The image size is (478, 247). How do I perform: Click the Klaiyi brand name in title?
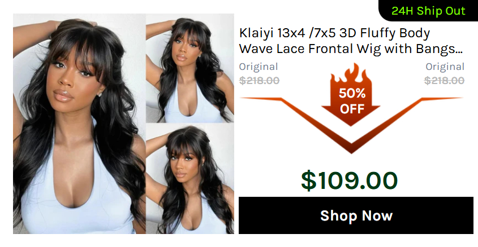coord(256,33)
